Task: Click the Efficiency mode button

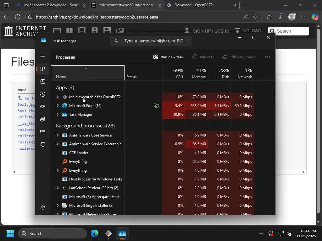Action: 239,57
